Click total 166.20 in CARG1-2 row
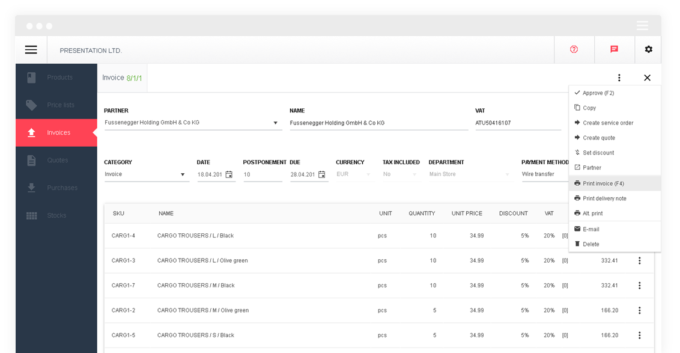This screenshot has width=680, height=353. (x=609, y=310)
